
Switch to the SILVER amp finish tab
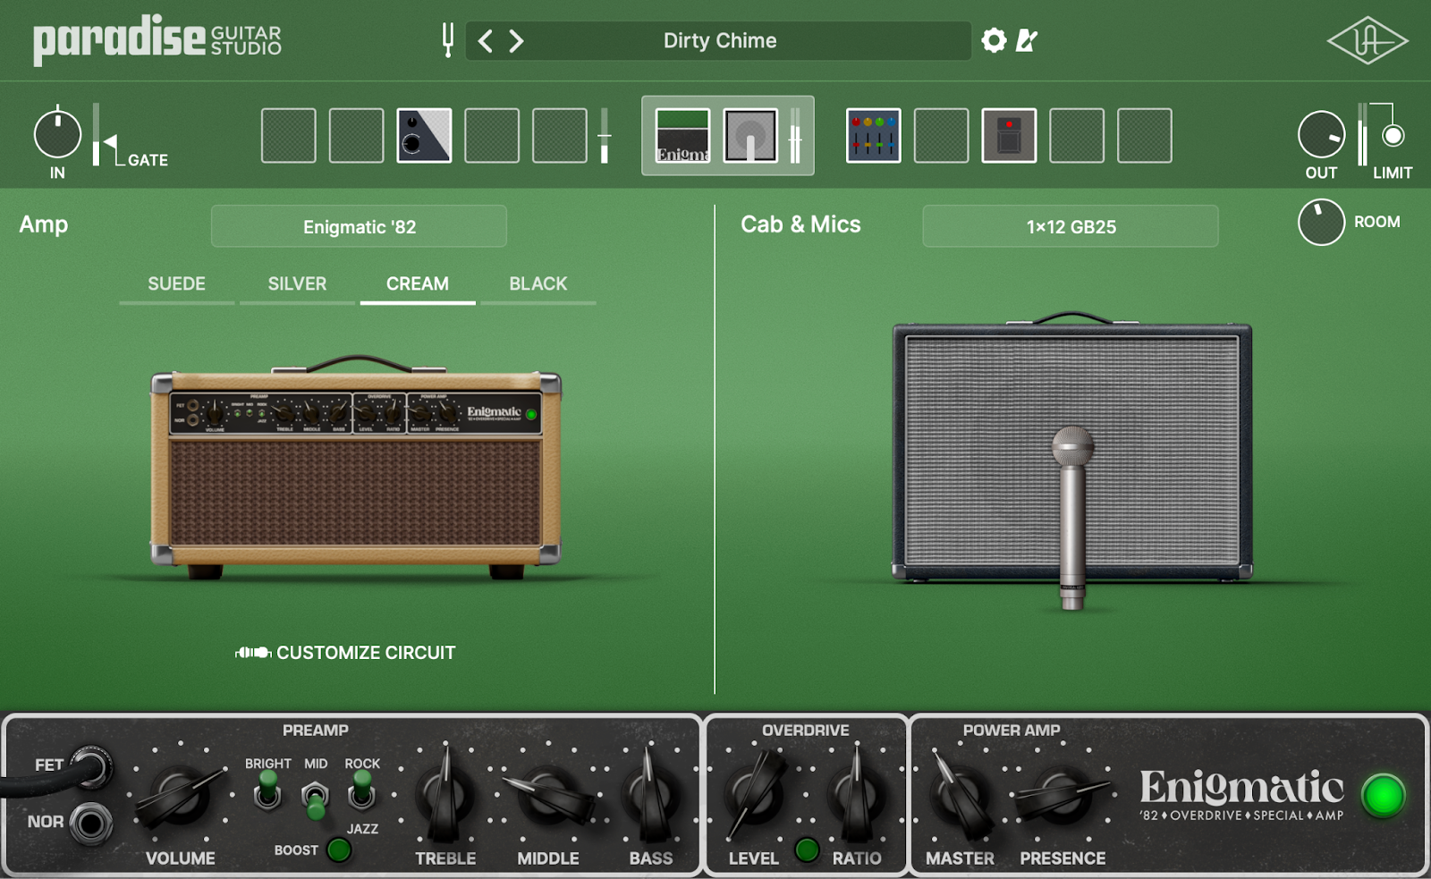(297, 284)
